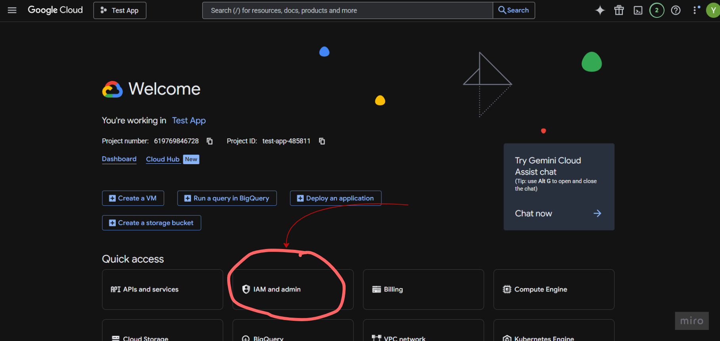Click the Quick access heading
Image resolution: width=720 pixels, height=341 pixels.
pos(133,259)
